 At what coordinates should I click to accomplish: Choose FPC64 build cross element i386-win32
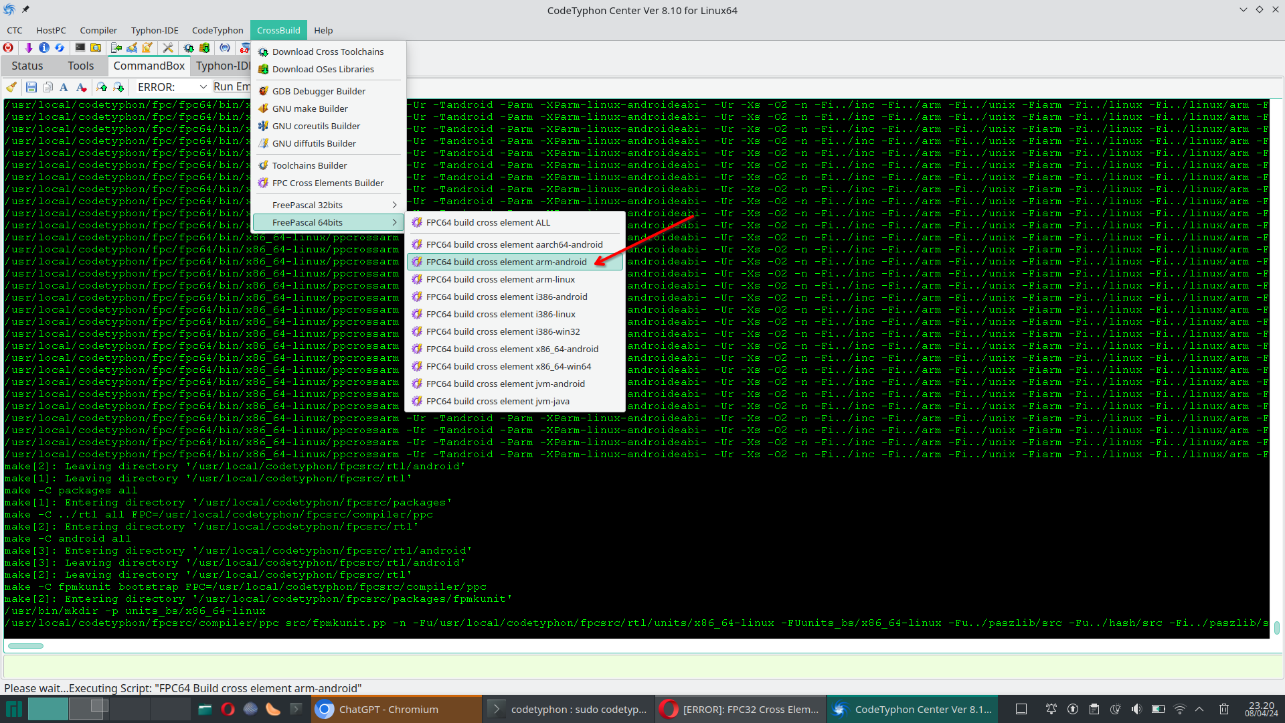point(515,331)
